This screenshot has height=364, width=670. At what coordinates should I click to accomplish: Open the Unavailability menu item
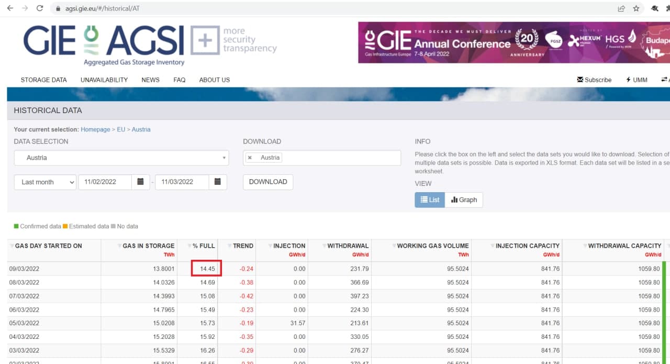(x=104, y=80)
